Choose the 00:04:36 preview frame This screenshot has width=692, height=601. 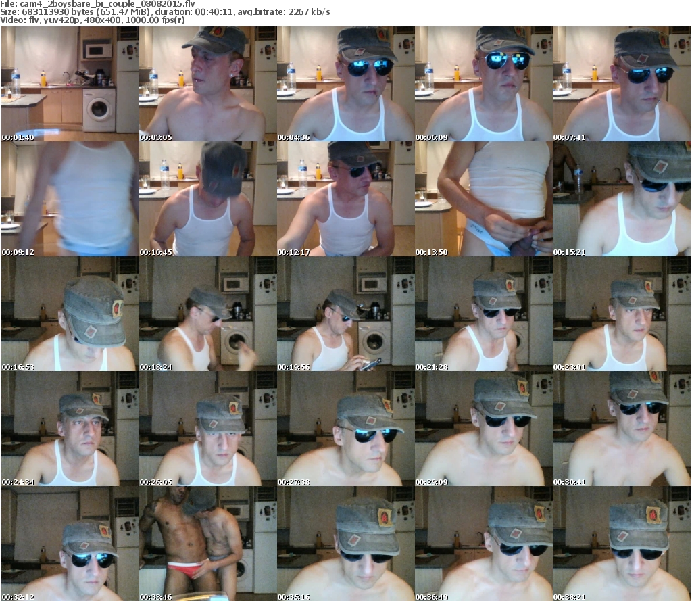[345, 84]
